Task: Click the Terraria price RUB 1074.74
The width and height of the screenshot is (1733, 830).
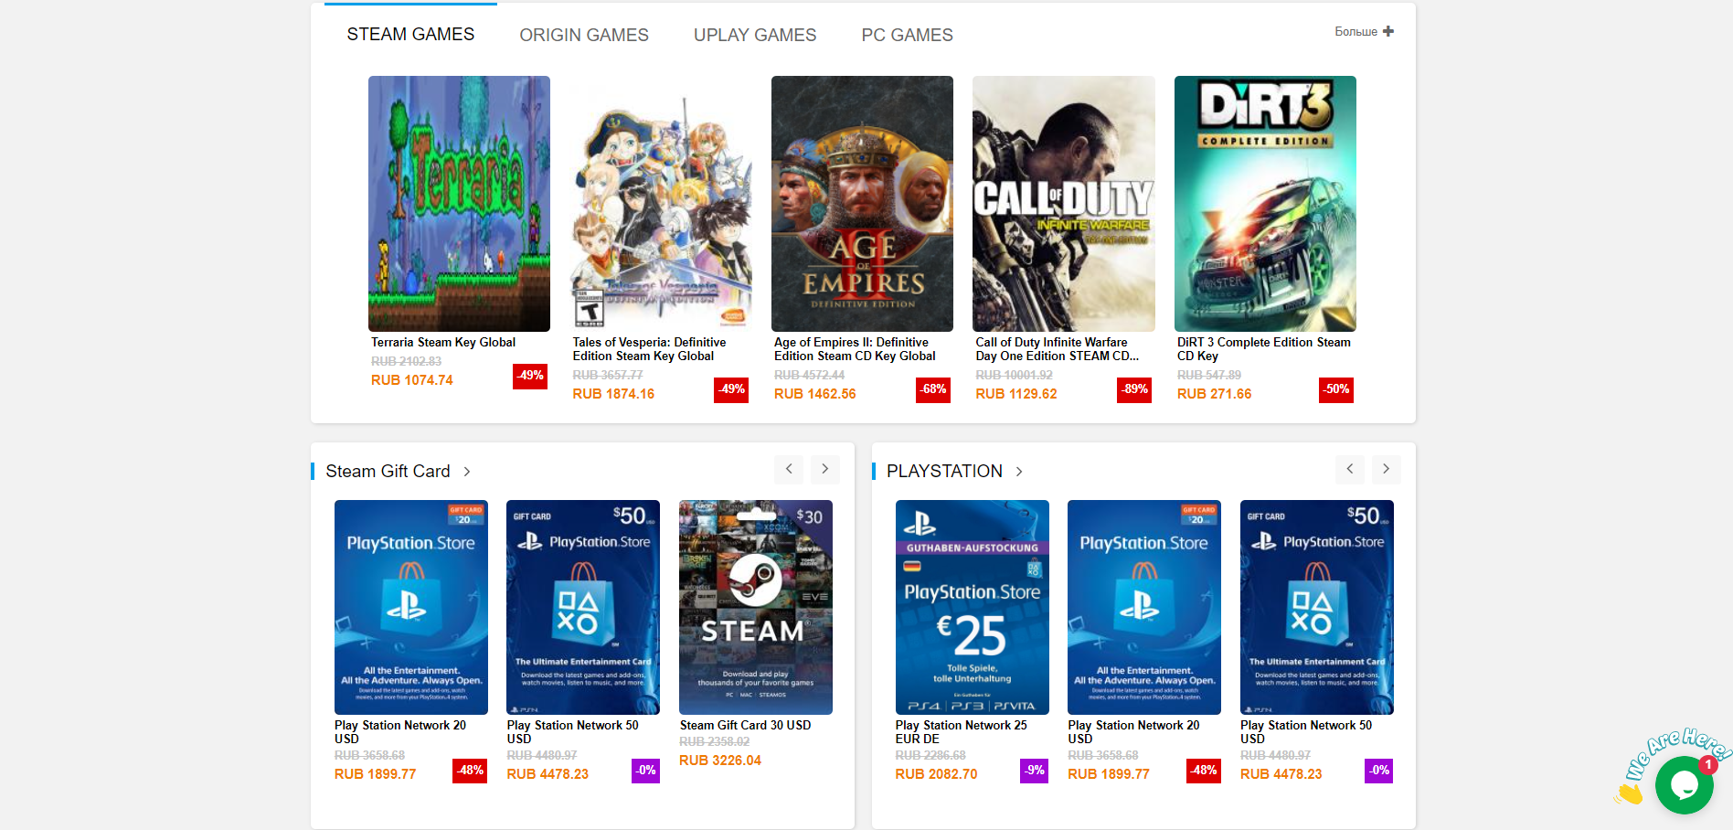Action: [x=412, y=380]
